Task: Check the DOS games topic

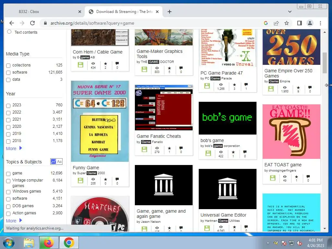Action: [8, 207]
